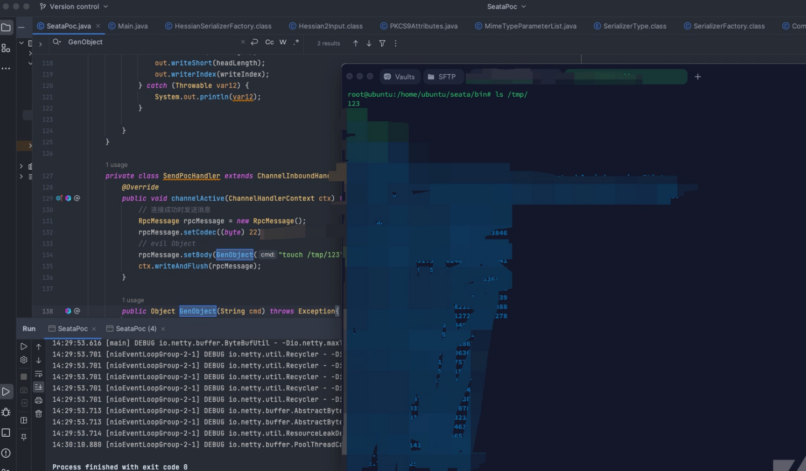The height and width of the screenshot is (471, 806).
Task: Open the Problems tool window icon
Action: pyautogui.click(x=6, y=453)
